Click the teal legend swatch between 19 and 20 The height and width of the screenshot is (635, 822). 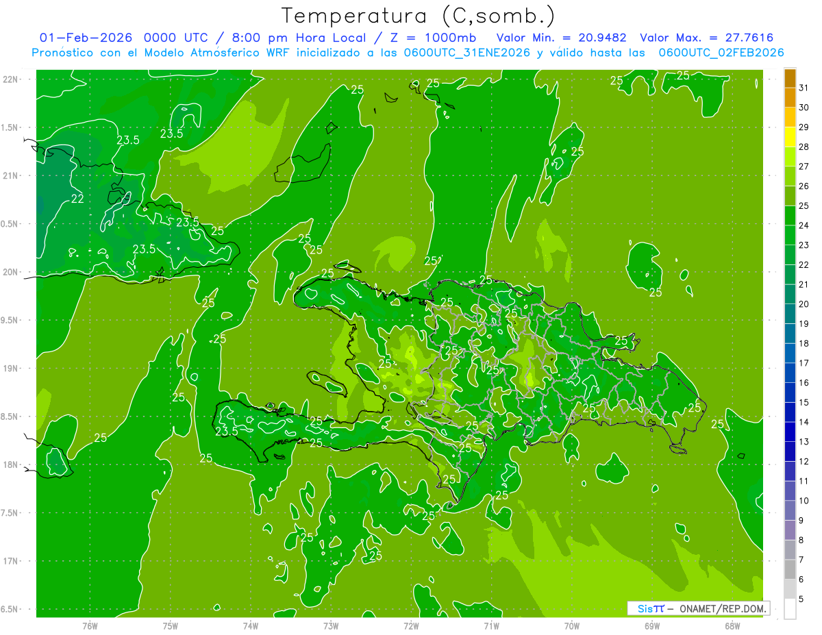[x=790, y=314]
